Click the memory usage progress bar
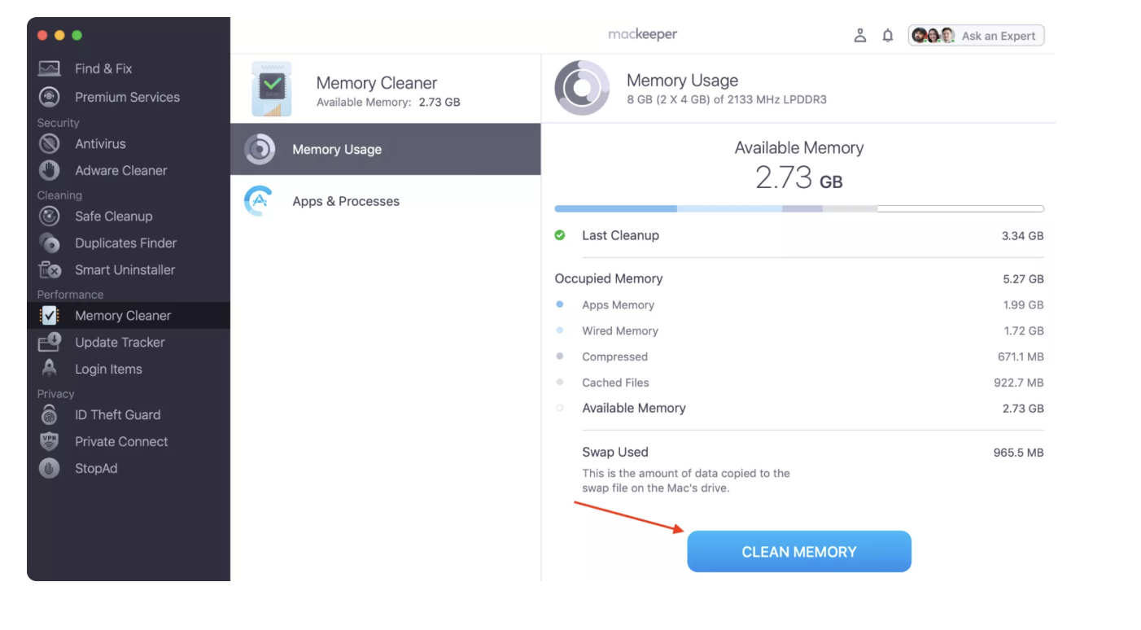 pyautogui.click(x=798, y=208)
